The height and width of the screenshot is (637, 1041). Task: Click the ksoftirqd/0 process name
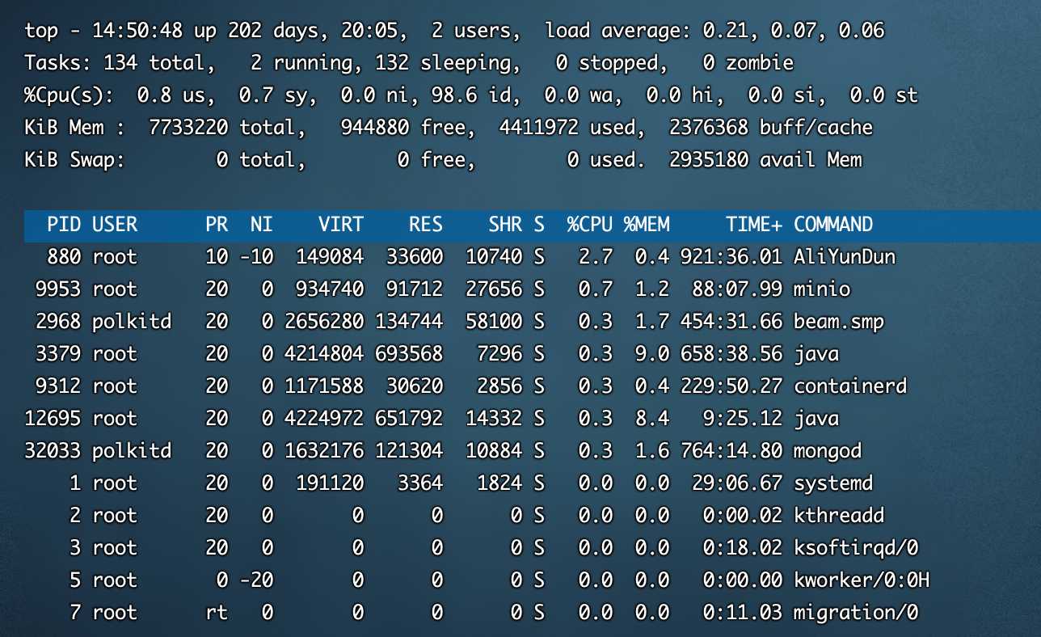point(856,548)
